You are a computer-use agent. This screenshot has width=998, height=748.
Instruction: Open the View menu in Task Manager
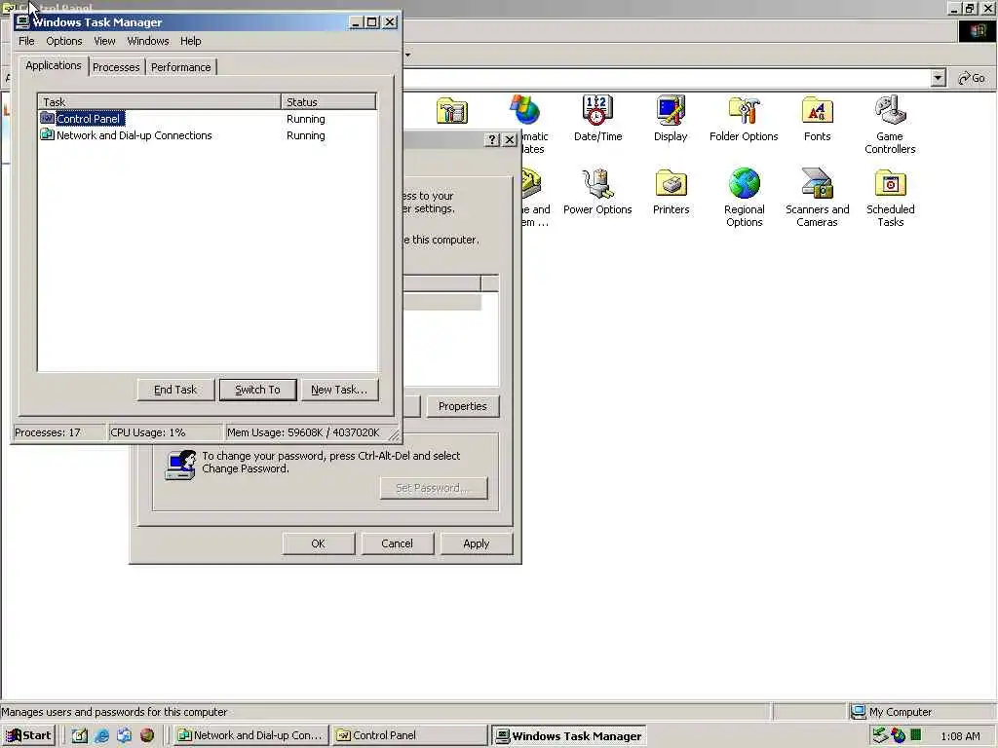coord(104,41)
